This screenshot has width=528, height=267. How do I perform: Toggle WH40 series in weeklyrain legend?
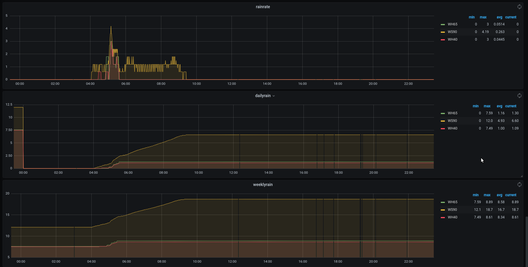tap(452, 217)
